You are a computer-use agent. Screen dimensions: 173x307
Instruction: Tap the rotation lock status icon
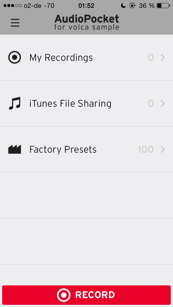tap(132, 5)
